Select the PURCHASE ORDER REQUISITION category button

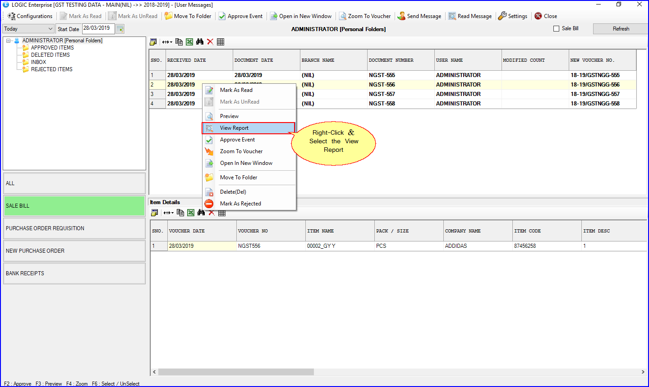pyautogui.click(x=74, y=228)
